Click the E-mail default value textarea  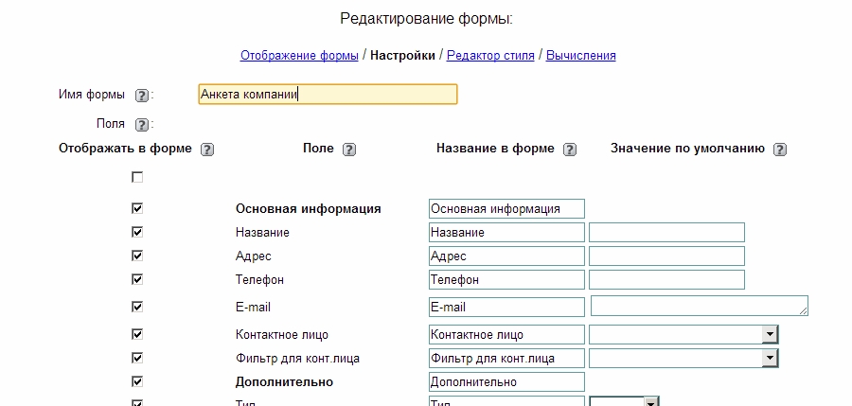click(699, 306)
